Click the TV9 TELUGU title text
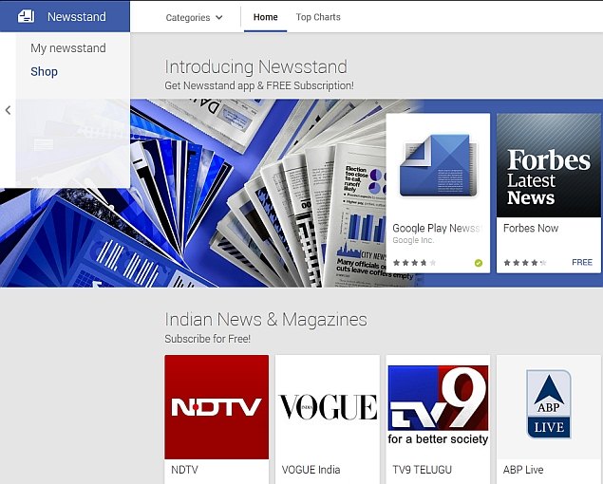 click(x=423, y=470)
